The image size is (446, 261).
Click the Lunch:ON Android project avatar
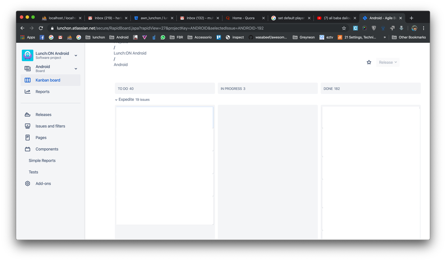(x=28, y=55)
